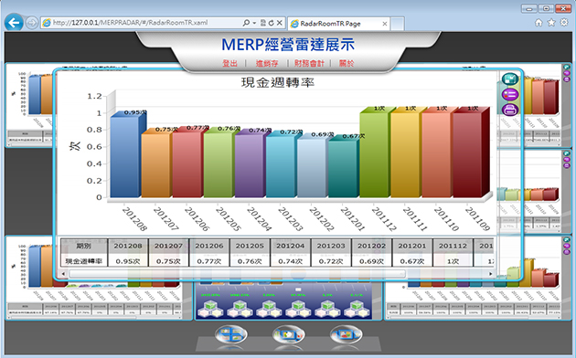Stop loading with the X icon
This screenshot has height=358, width=576.
coord(280,23)
